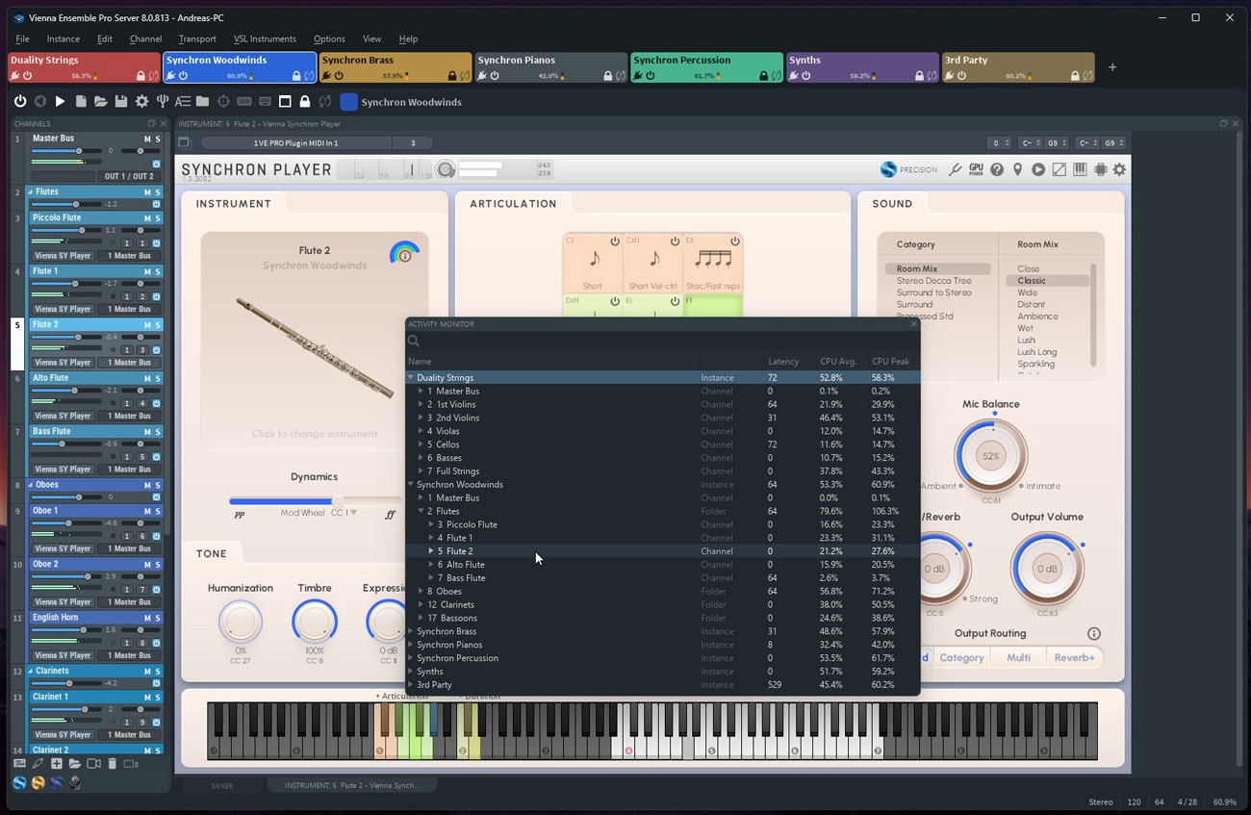Solo the English Horn channel
1251x815 pixels.
tap(158, 618)
